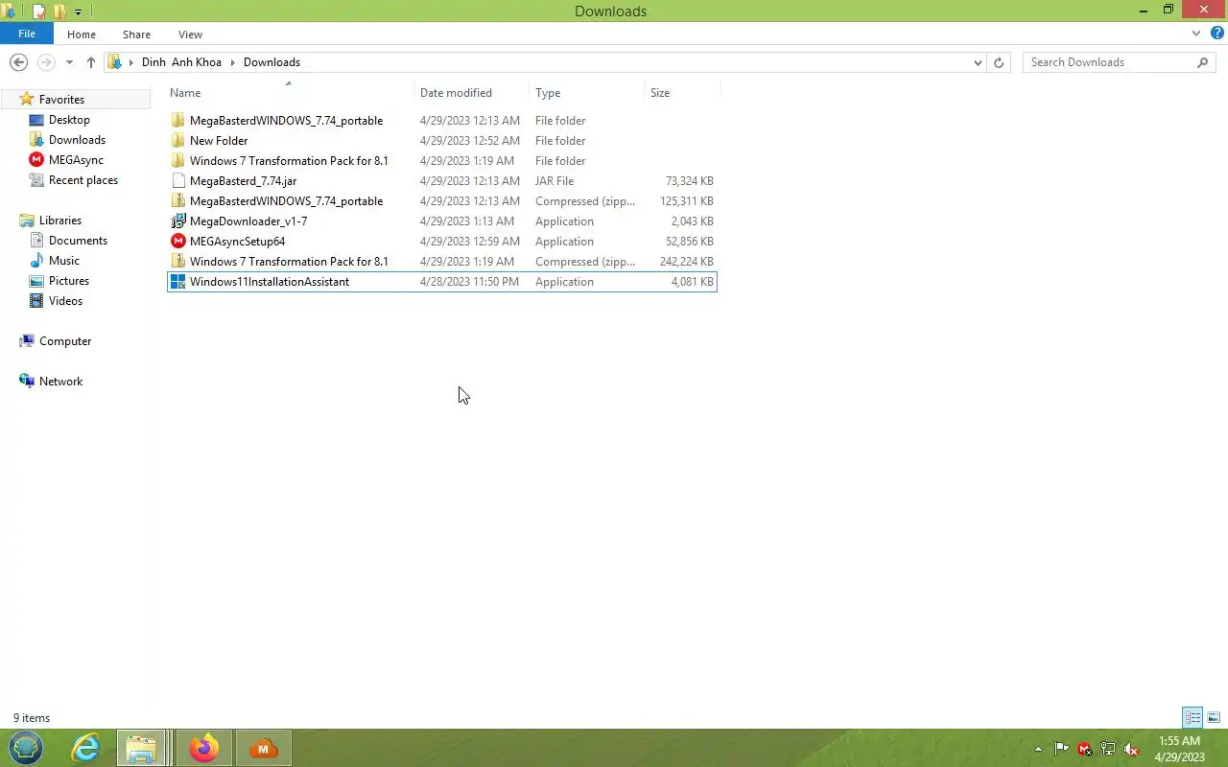Viewport: 1228px width, 767px height.
Task: Click the 242,224 KB size cell
Action: point(686,262)
